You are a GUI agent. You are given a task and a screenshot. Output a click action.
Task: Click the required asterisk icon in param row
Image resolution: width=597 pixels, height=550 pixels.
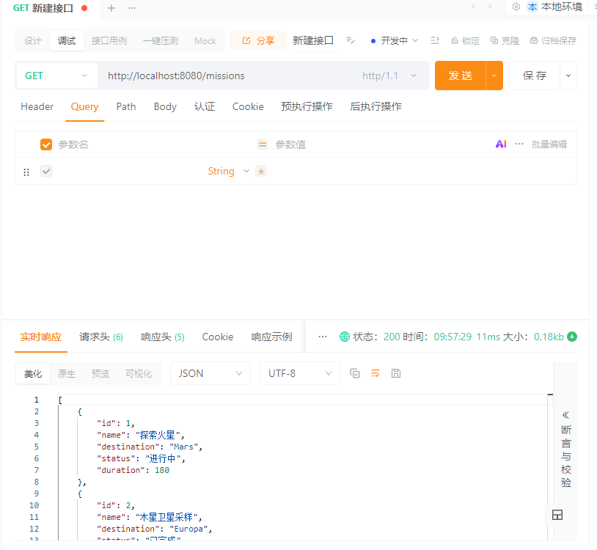click(x=261, y=172)
